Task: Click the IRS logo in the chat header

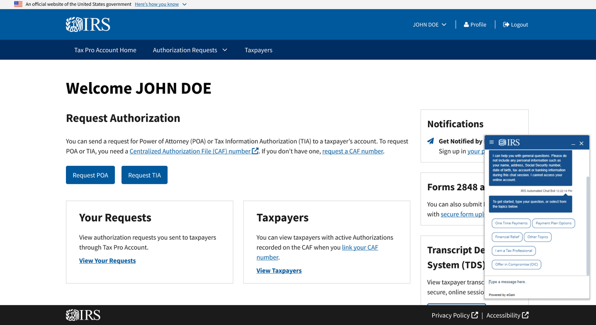Action: 509,143
